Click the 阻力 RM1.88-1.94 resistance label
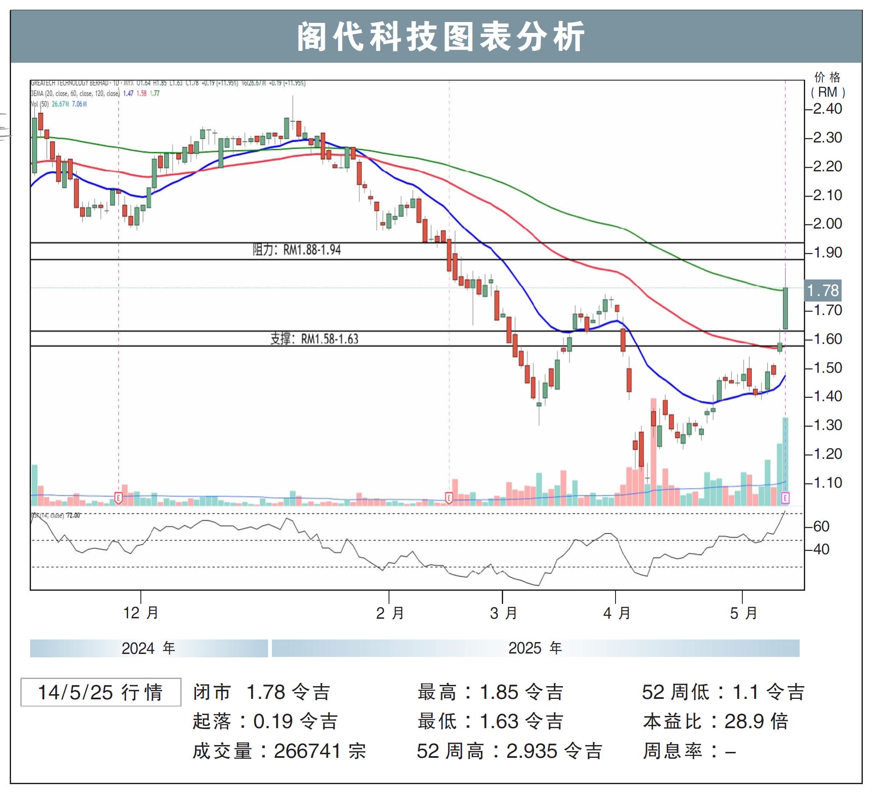 (x=297, y=250)
